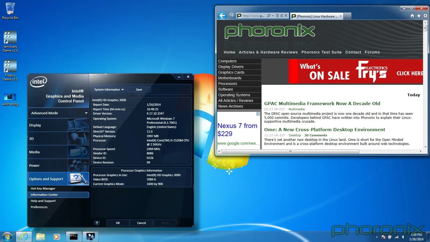Image resolution: width=430 pixels, height=242 pixels.
Task: Open IE Tools gear menu
Action: tap(425, 16)
